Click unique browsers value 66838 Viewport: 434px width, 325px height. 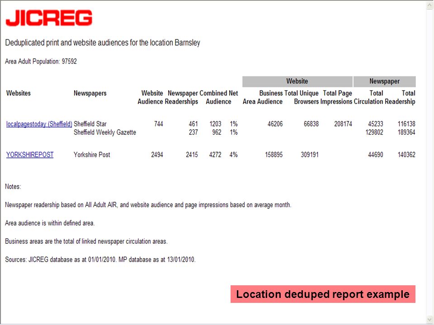click(311, 124)
